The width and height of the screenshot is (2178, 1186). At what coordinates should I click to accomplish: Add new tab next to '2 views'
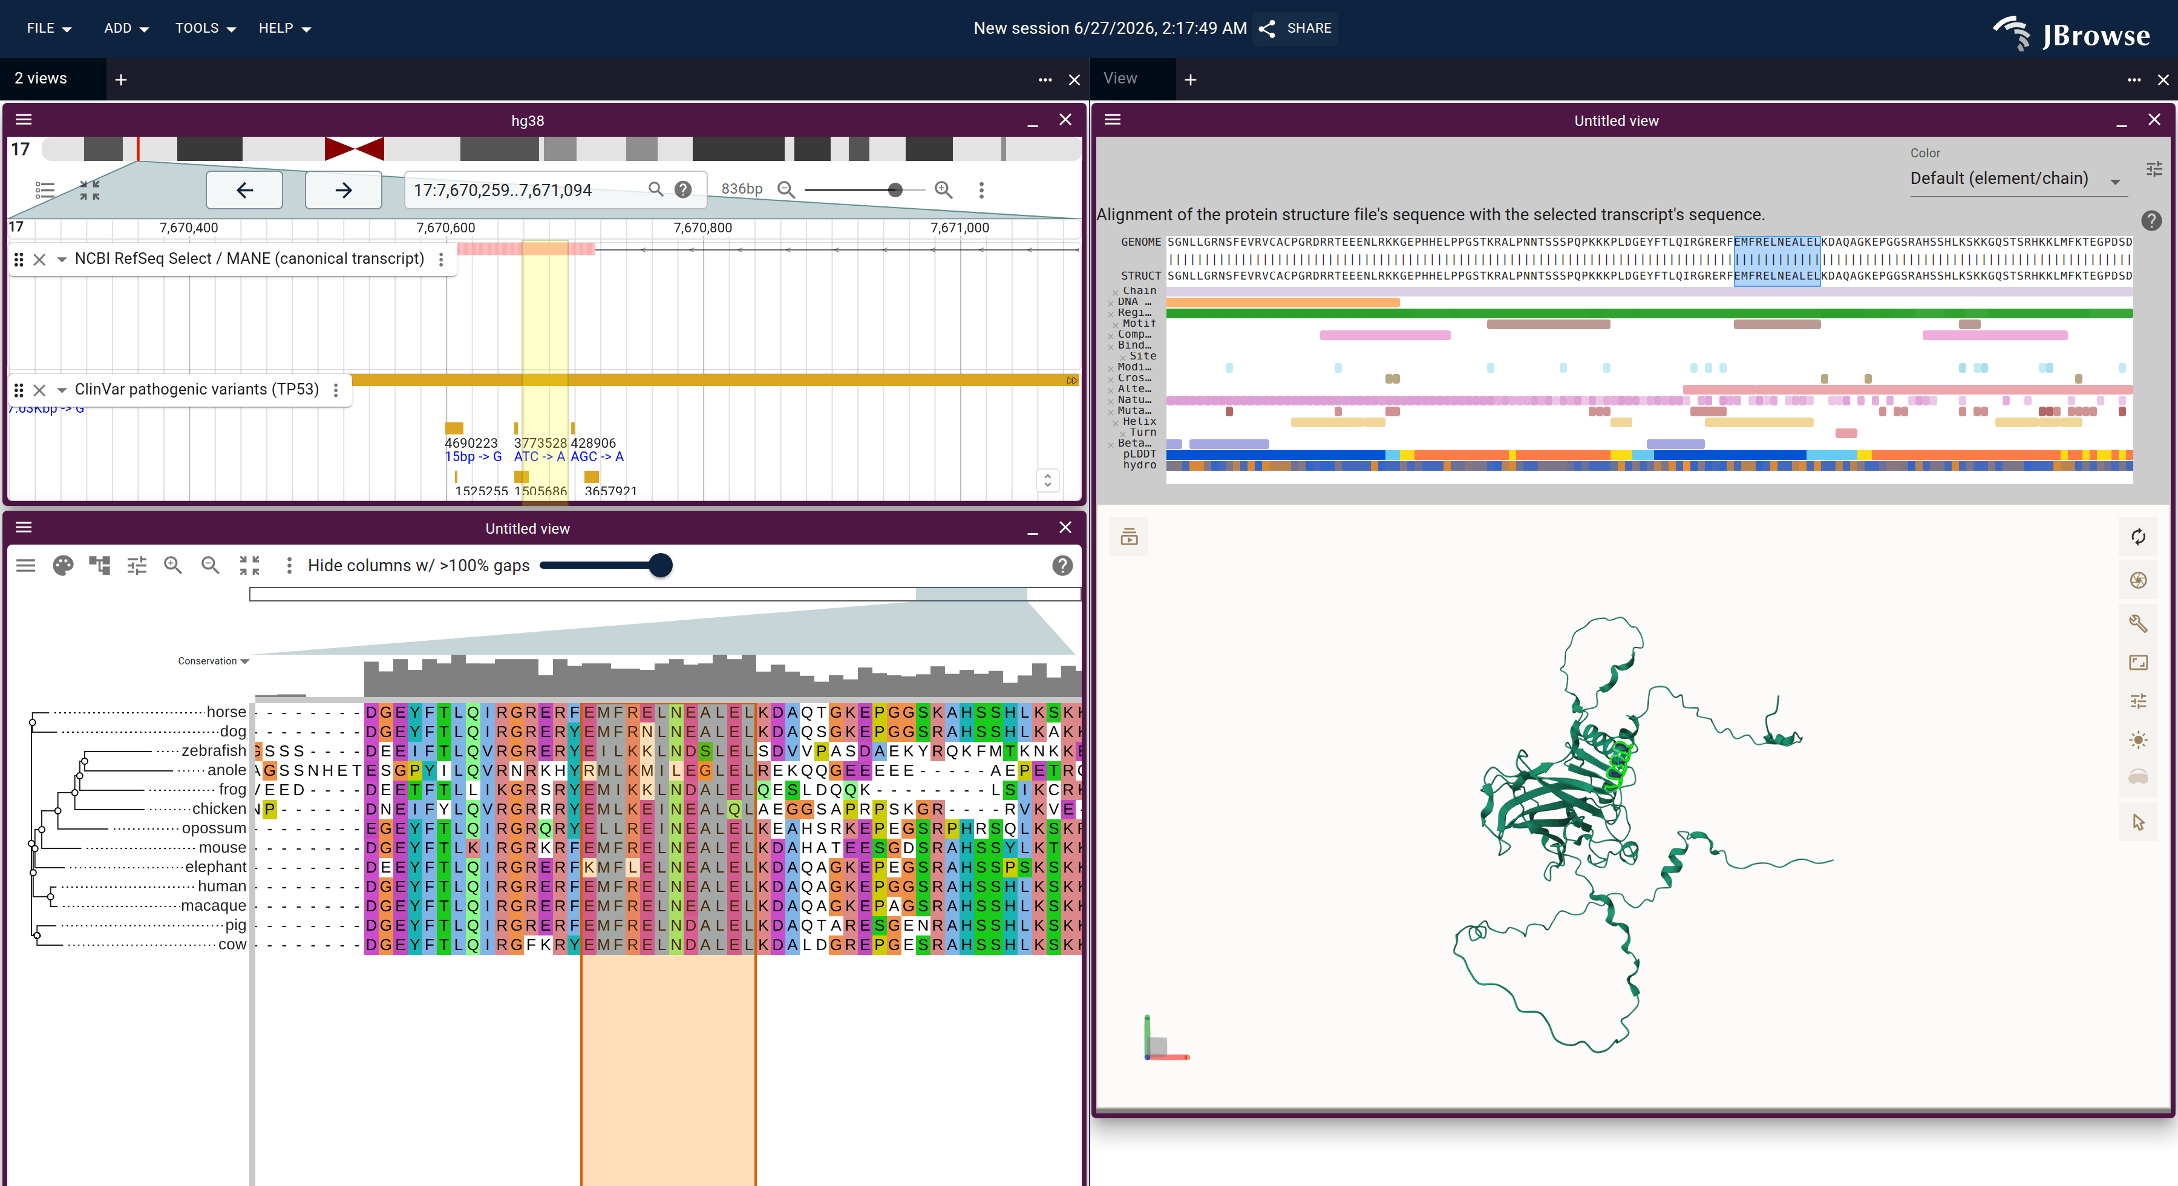[121, 79]
